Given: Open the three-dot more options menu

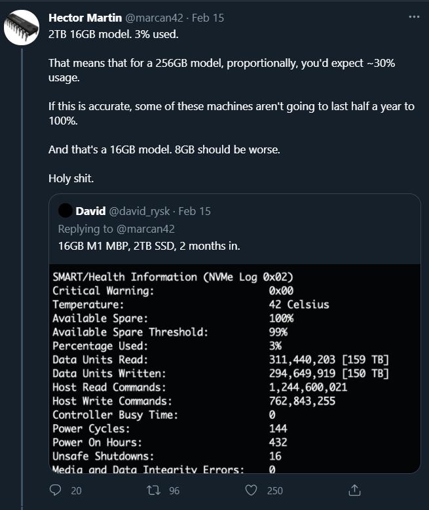Looking at the screenshot, I should click(x=413, y=18).
